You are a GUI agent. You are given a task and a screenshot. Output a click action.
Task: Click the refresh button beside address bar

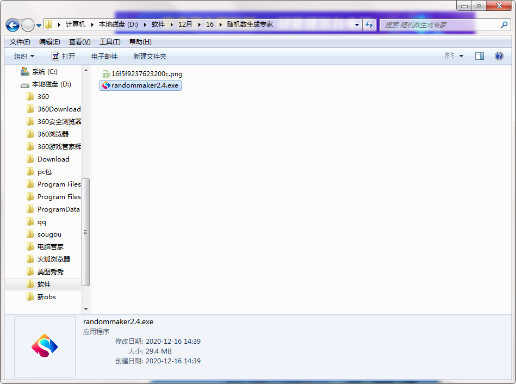click(369, 24)
